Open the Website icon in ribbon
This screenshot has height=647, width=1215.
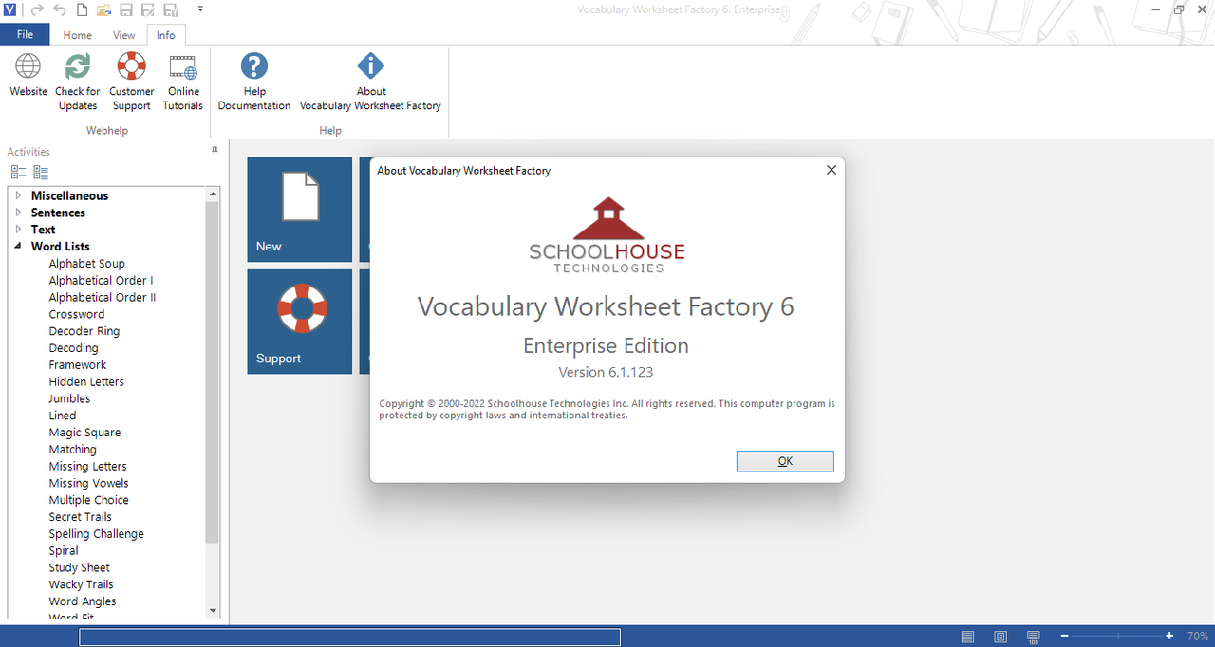pos(28,75)
